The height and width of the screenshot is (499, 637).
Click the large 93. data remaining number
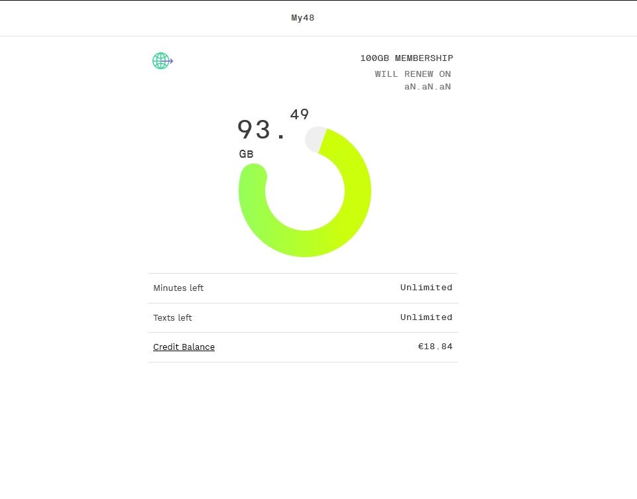[261, 130]
